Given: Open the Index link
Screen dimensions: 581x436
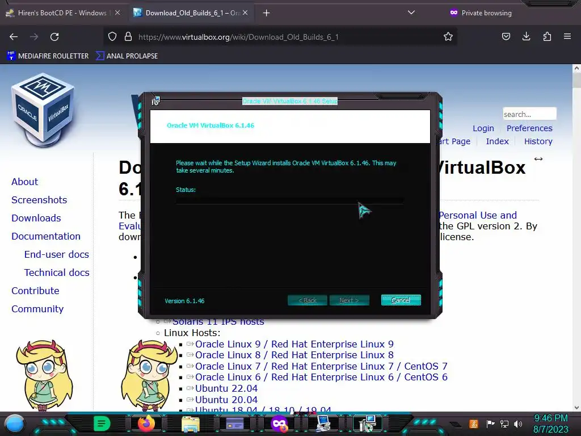Looking at the screenshot, I should point(497,141).
